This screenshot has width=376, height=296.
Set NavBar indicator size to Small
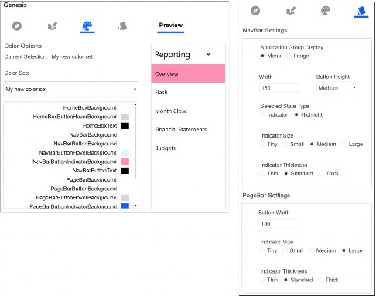click(285, 144)
